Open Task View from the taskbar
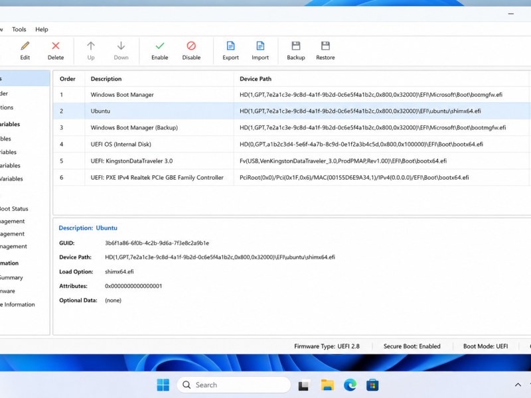The height and width of the screenshot is (398, 531). point(304,385)
